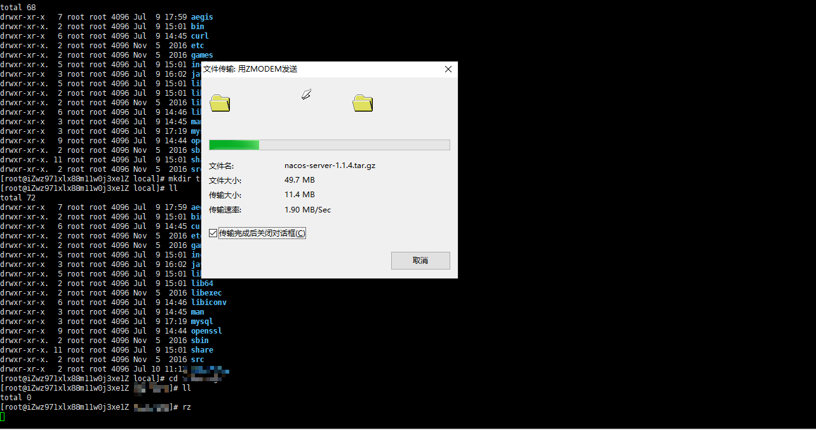Click the 传输速率 label in dialog
This screenshot has height=430, width=816.
click(x=225, y=210)
